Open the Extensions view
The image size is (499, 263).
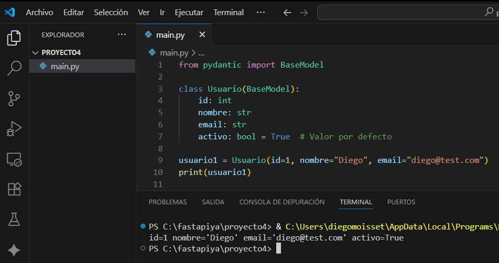[x=14, y=189]
